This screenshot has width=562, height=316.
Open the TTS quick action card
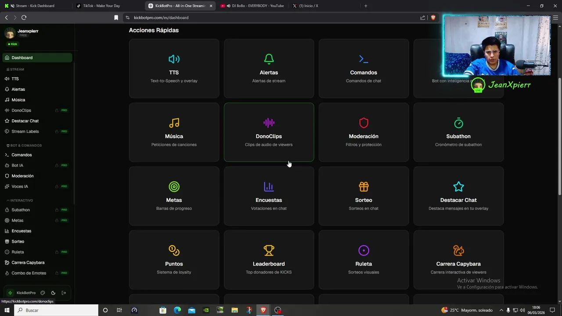click(x=174, y=68)
